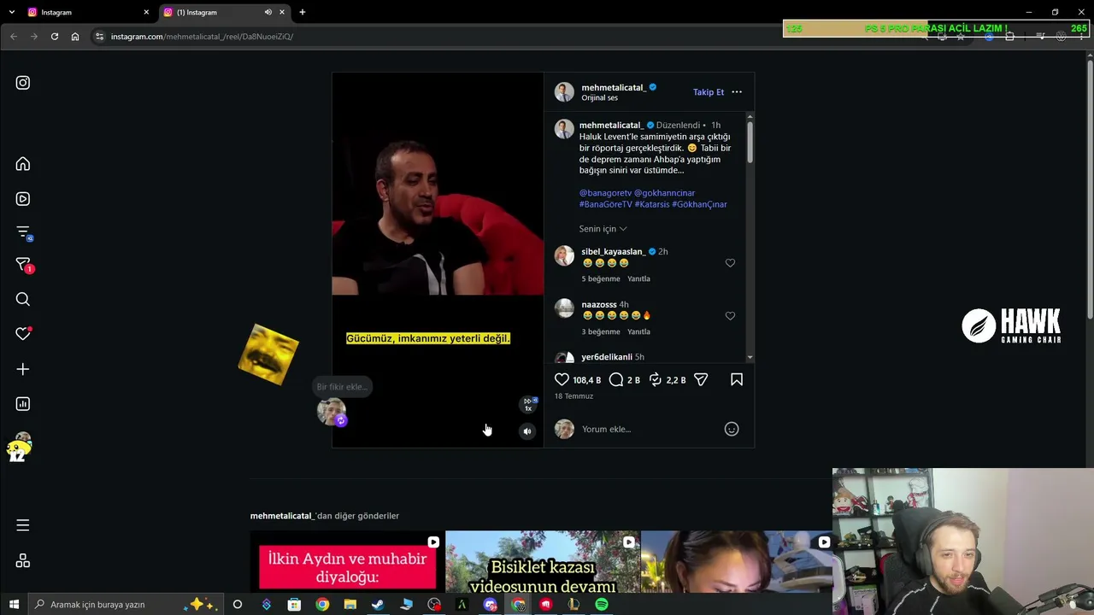The width and height of the screenshot is (1094, 615).
Task: Like sibel_kayaaslan_ comment
Action: (730, 263)
